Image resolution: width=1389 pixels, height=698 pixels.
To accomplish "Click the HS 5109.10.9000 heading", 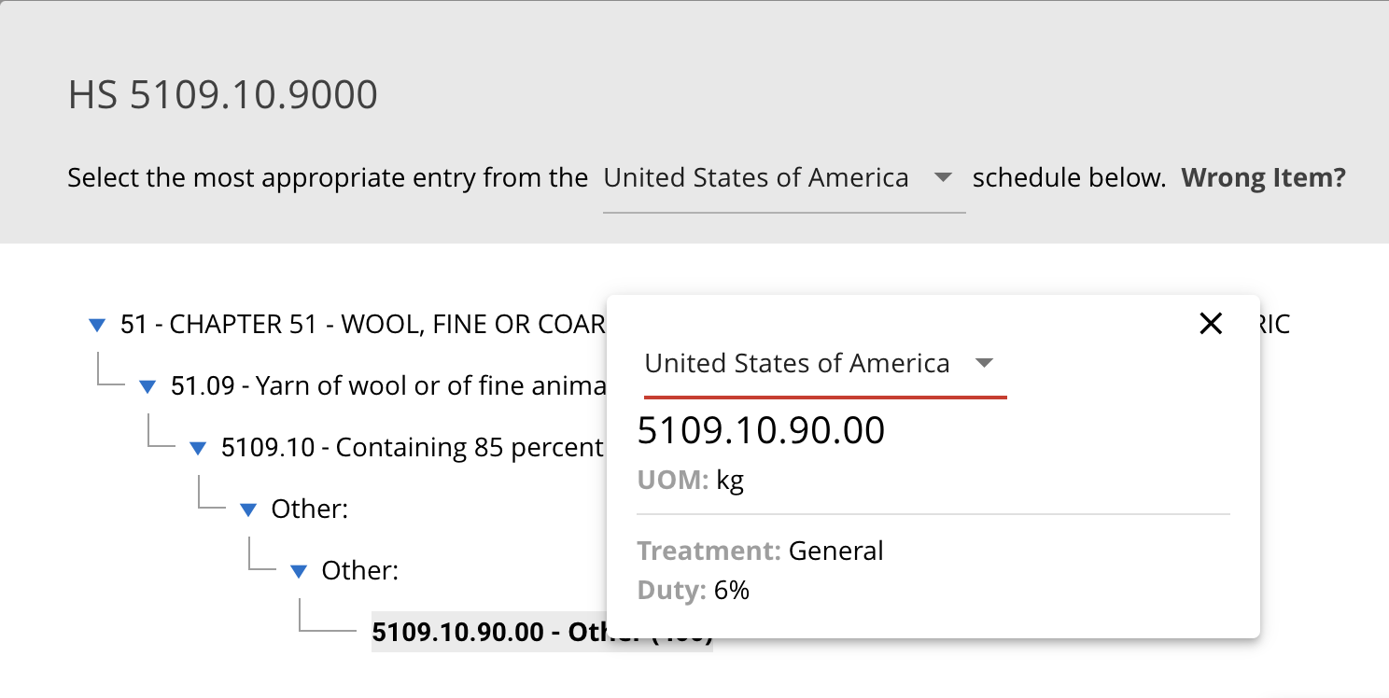I will (223, 95).
